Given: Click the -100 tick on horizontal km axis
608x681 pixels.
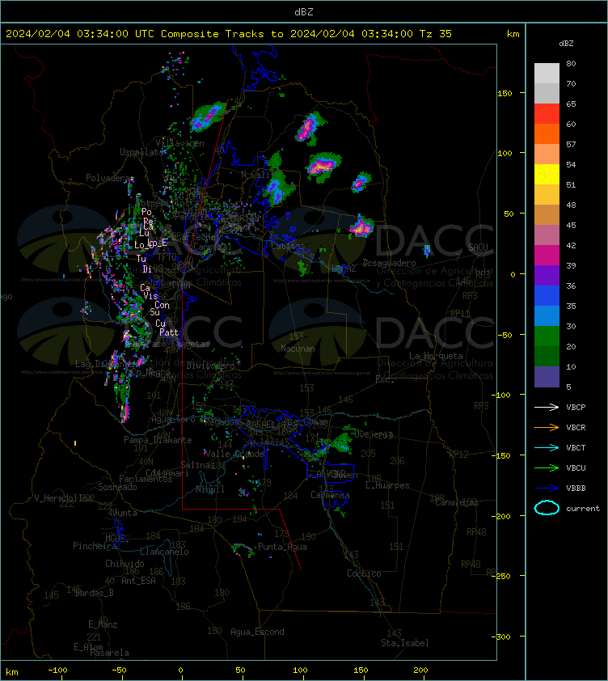Looking at the screenshot, I should [57, 670].
